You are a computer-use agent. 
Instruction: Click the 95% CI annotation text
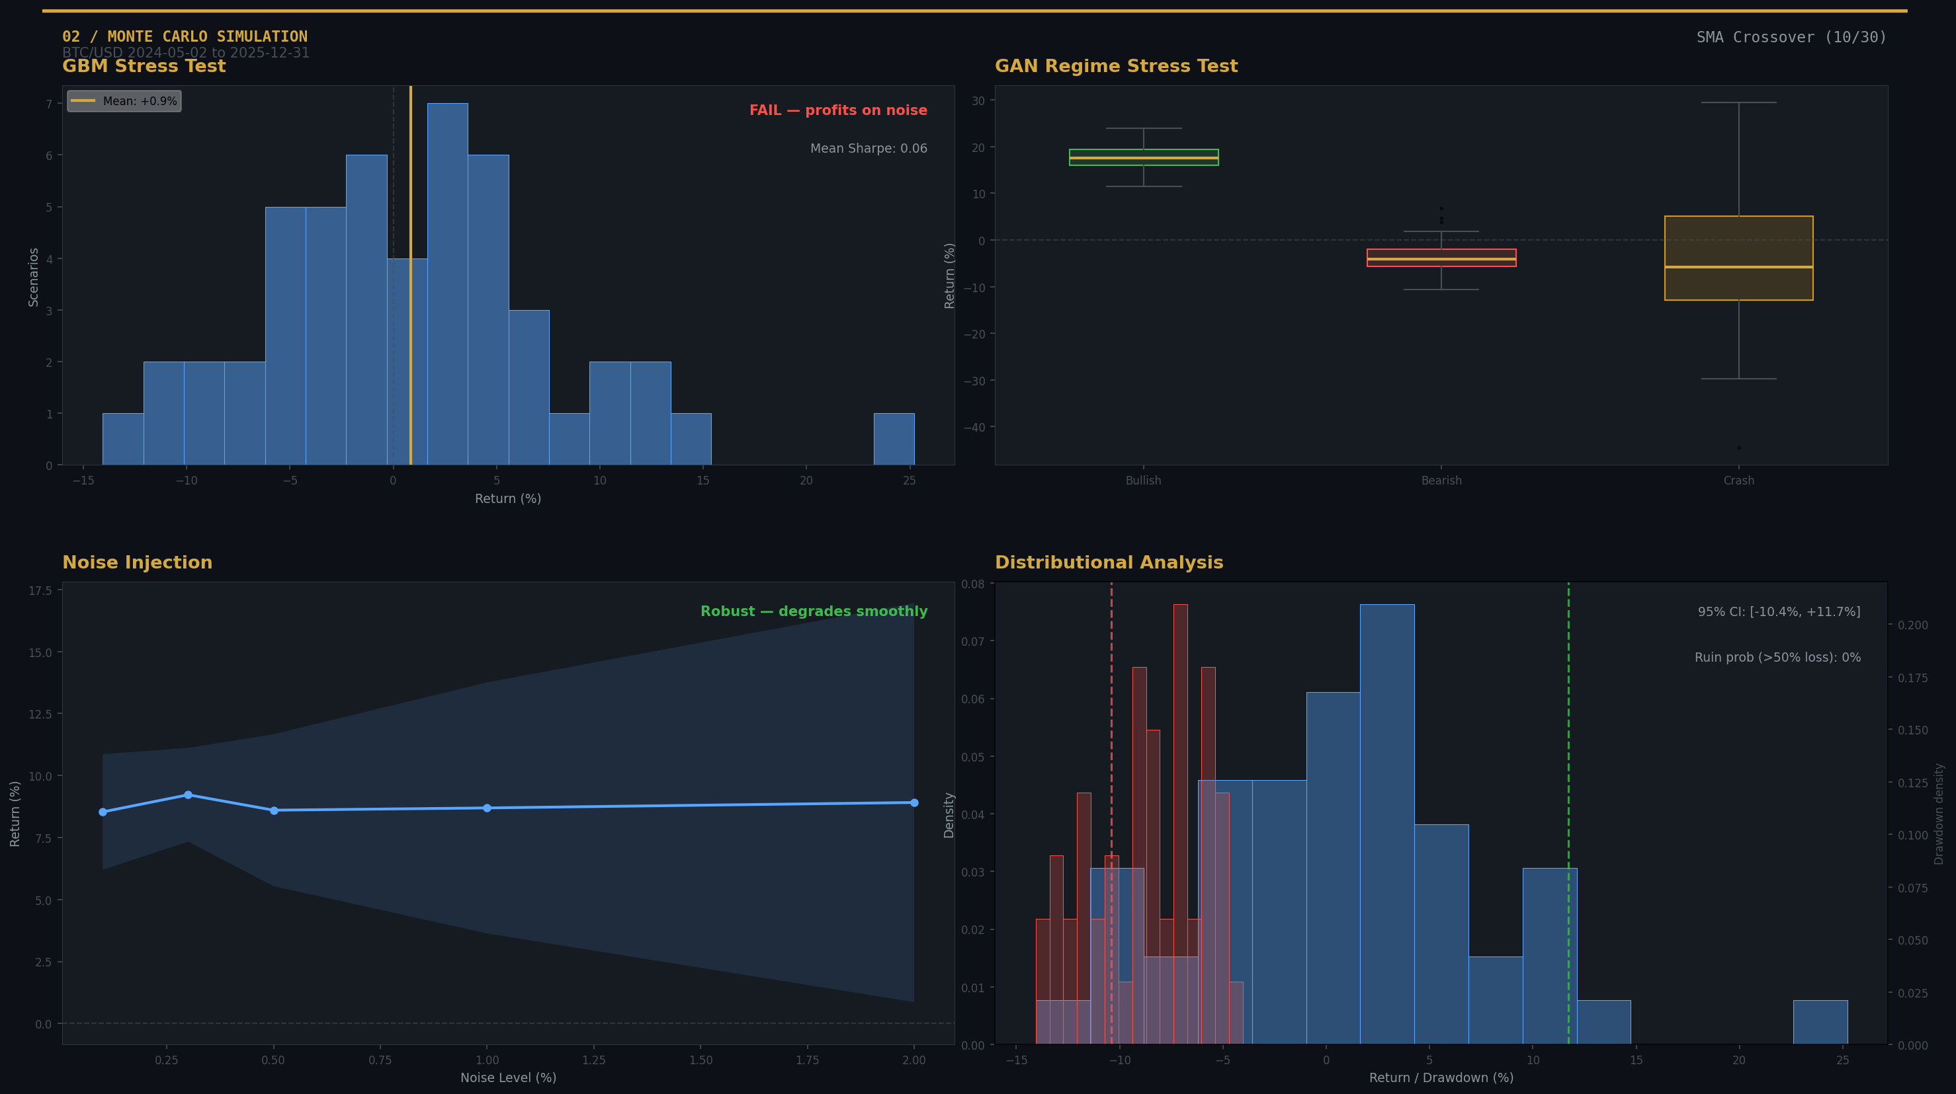click(x=1778, y=611)
